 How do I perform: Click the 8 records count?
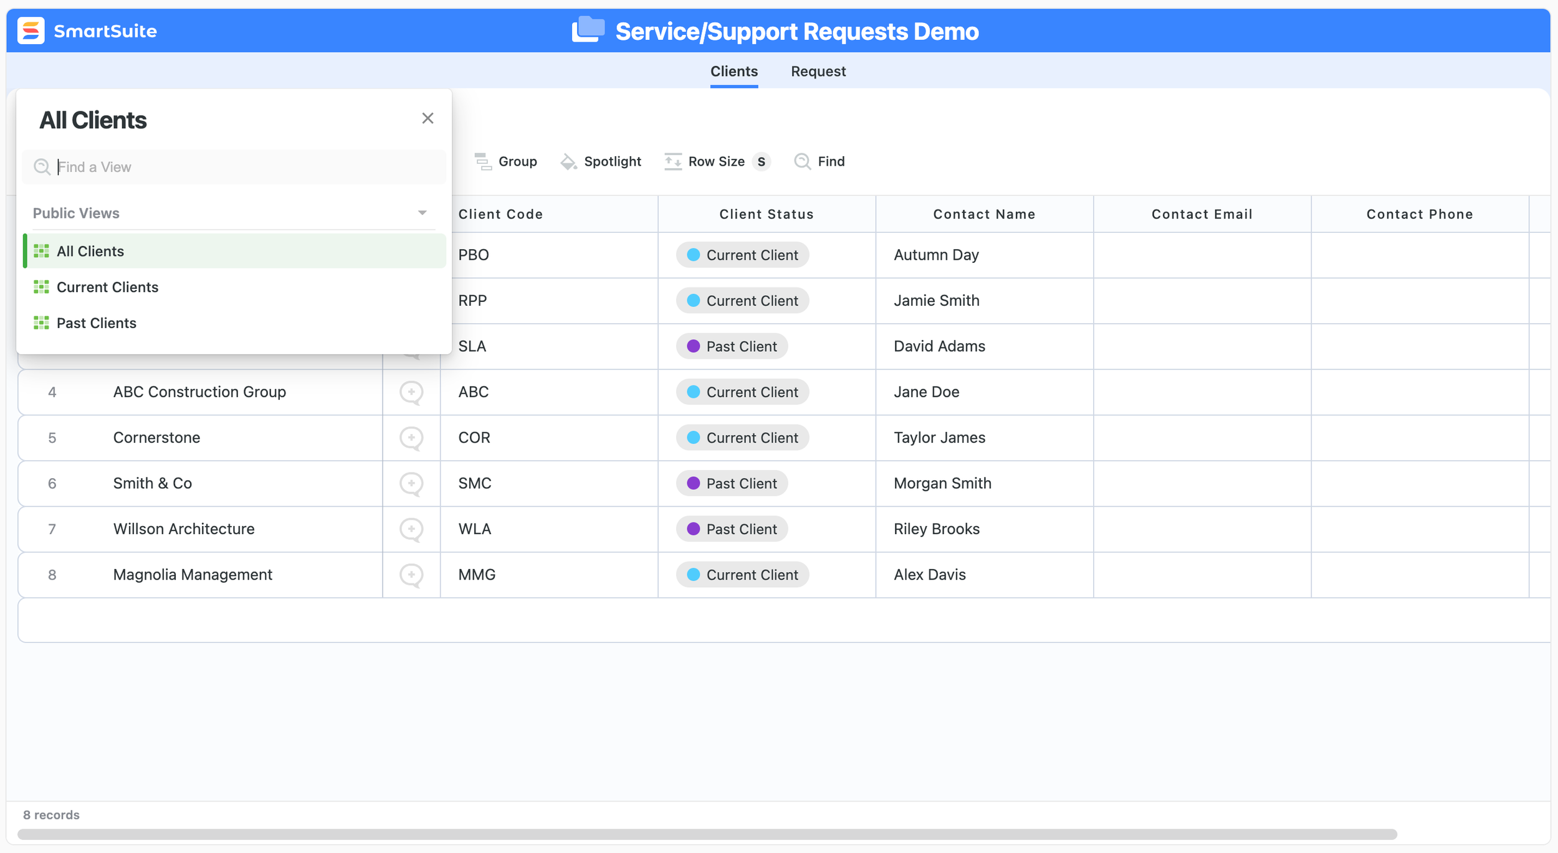(x=51, y=815)
